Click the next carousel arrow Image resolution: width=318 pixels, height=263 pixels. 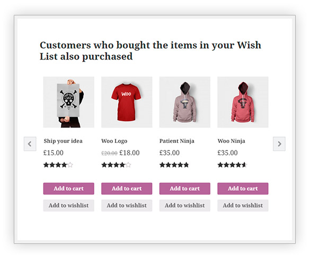(x=279, y=143)
